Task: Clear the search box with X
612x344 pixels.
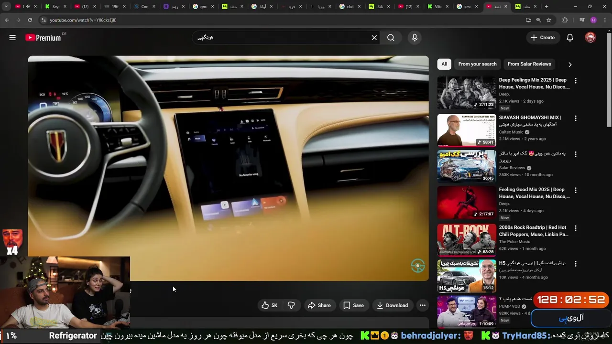Action: pos(374,38)
